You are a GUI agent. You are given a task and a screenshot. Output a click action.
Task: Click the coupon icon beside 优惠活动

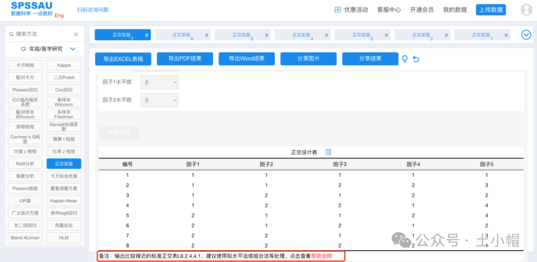337,10
